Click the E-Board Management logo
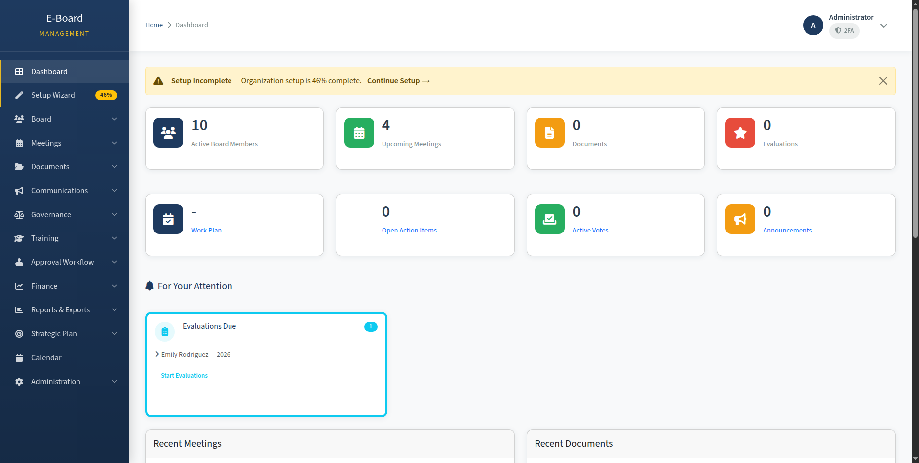 [x=65, y=25]
